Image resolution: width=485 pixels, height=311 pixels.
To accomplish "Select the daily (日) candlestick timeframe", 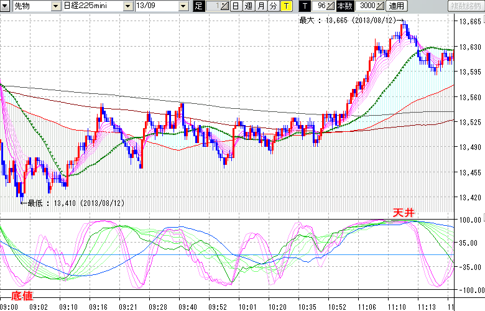I will (x=236, y=6).
